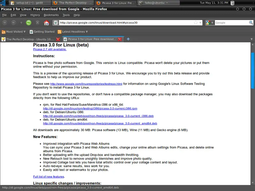Open the desktop main menu logo icon
Image resolution: width=255 pixels, height=191 pixels.
(3, 3)
